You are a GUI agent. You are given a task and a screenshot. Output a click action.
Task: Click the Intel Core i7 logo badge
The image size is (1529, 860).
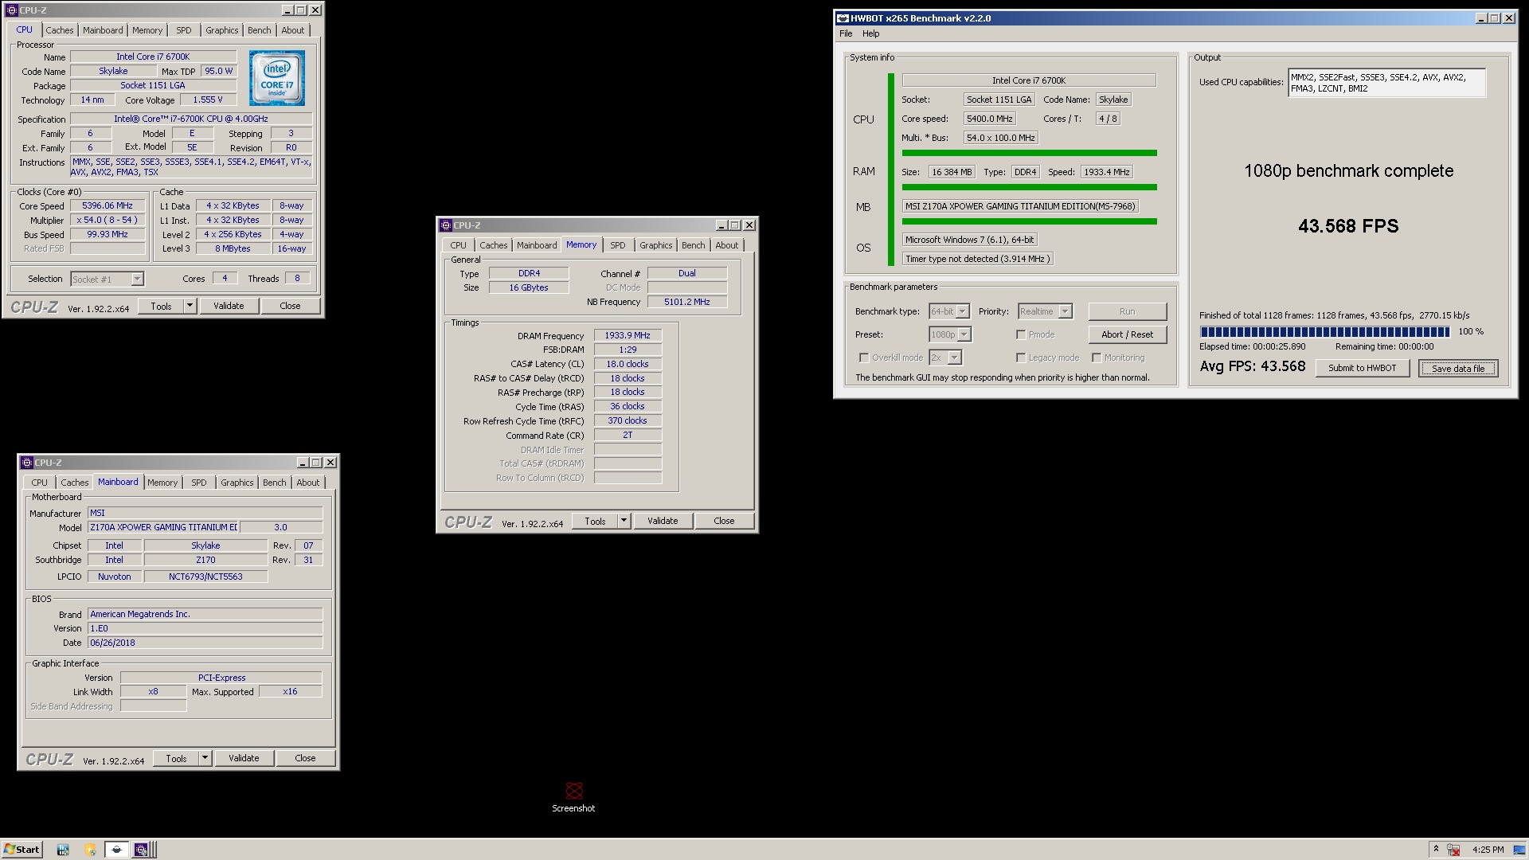pyautogui.click(x=277, y=78)
